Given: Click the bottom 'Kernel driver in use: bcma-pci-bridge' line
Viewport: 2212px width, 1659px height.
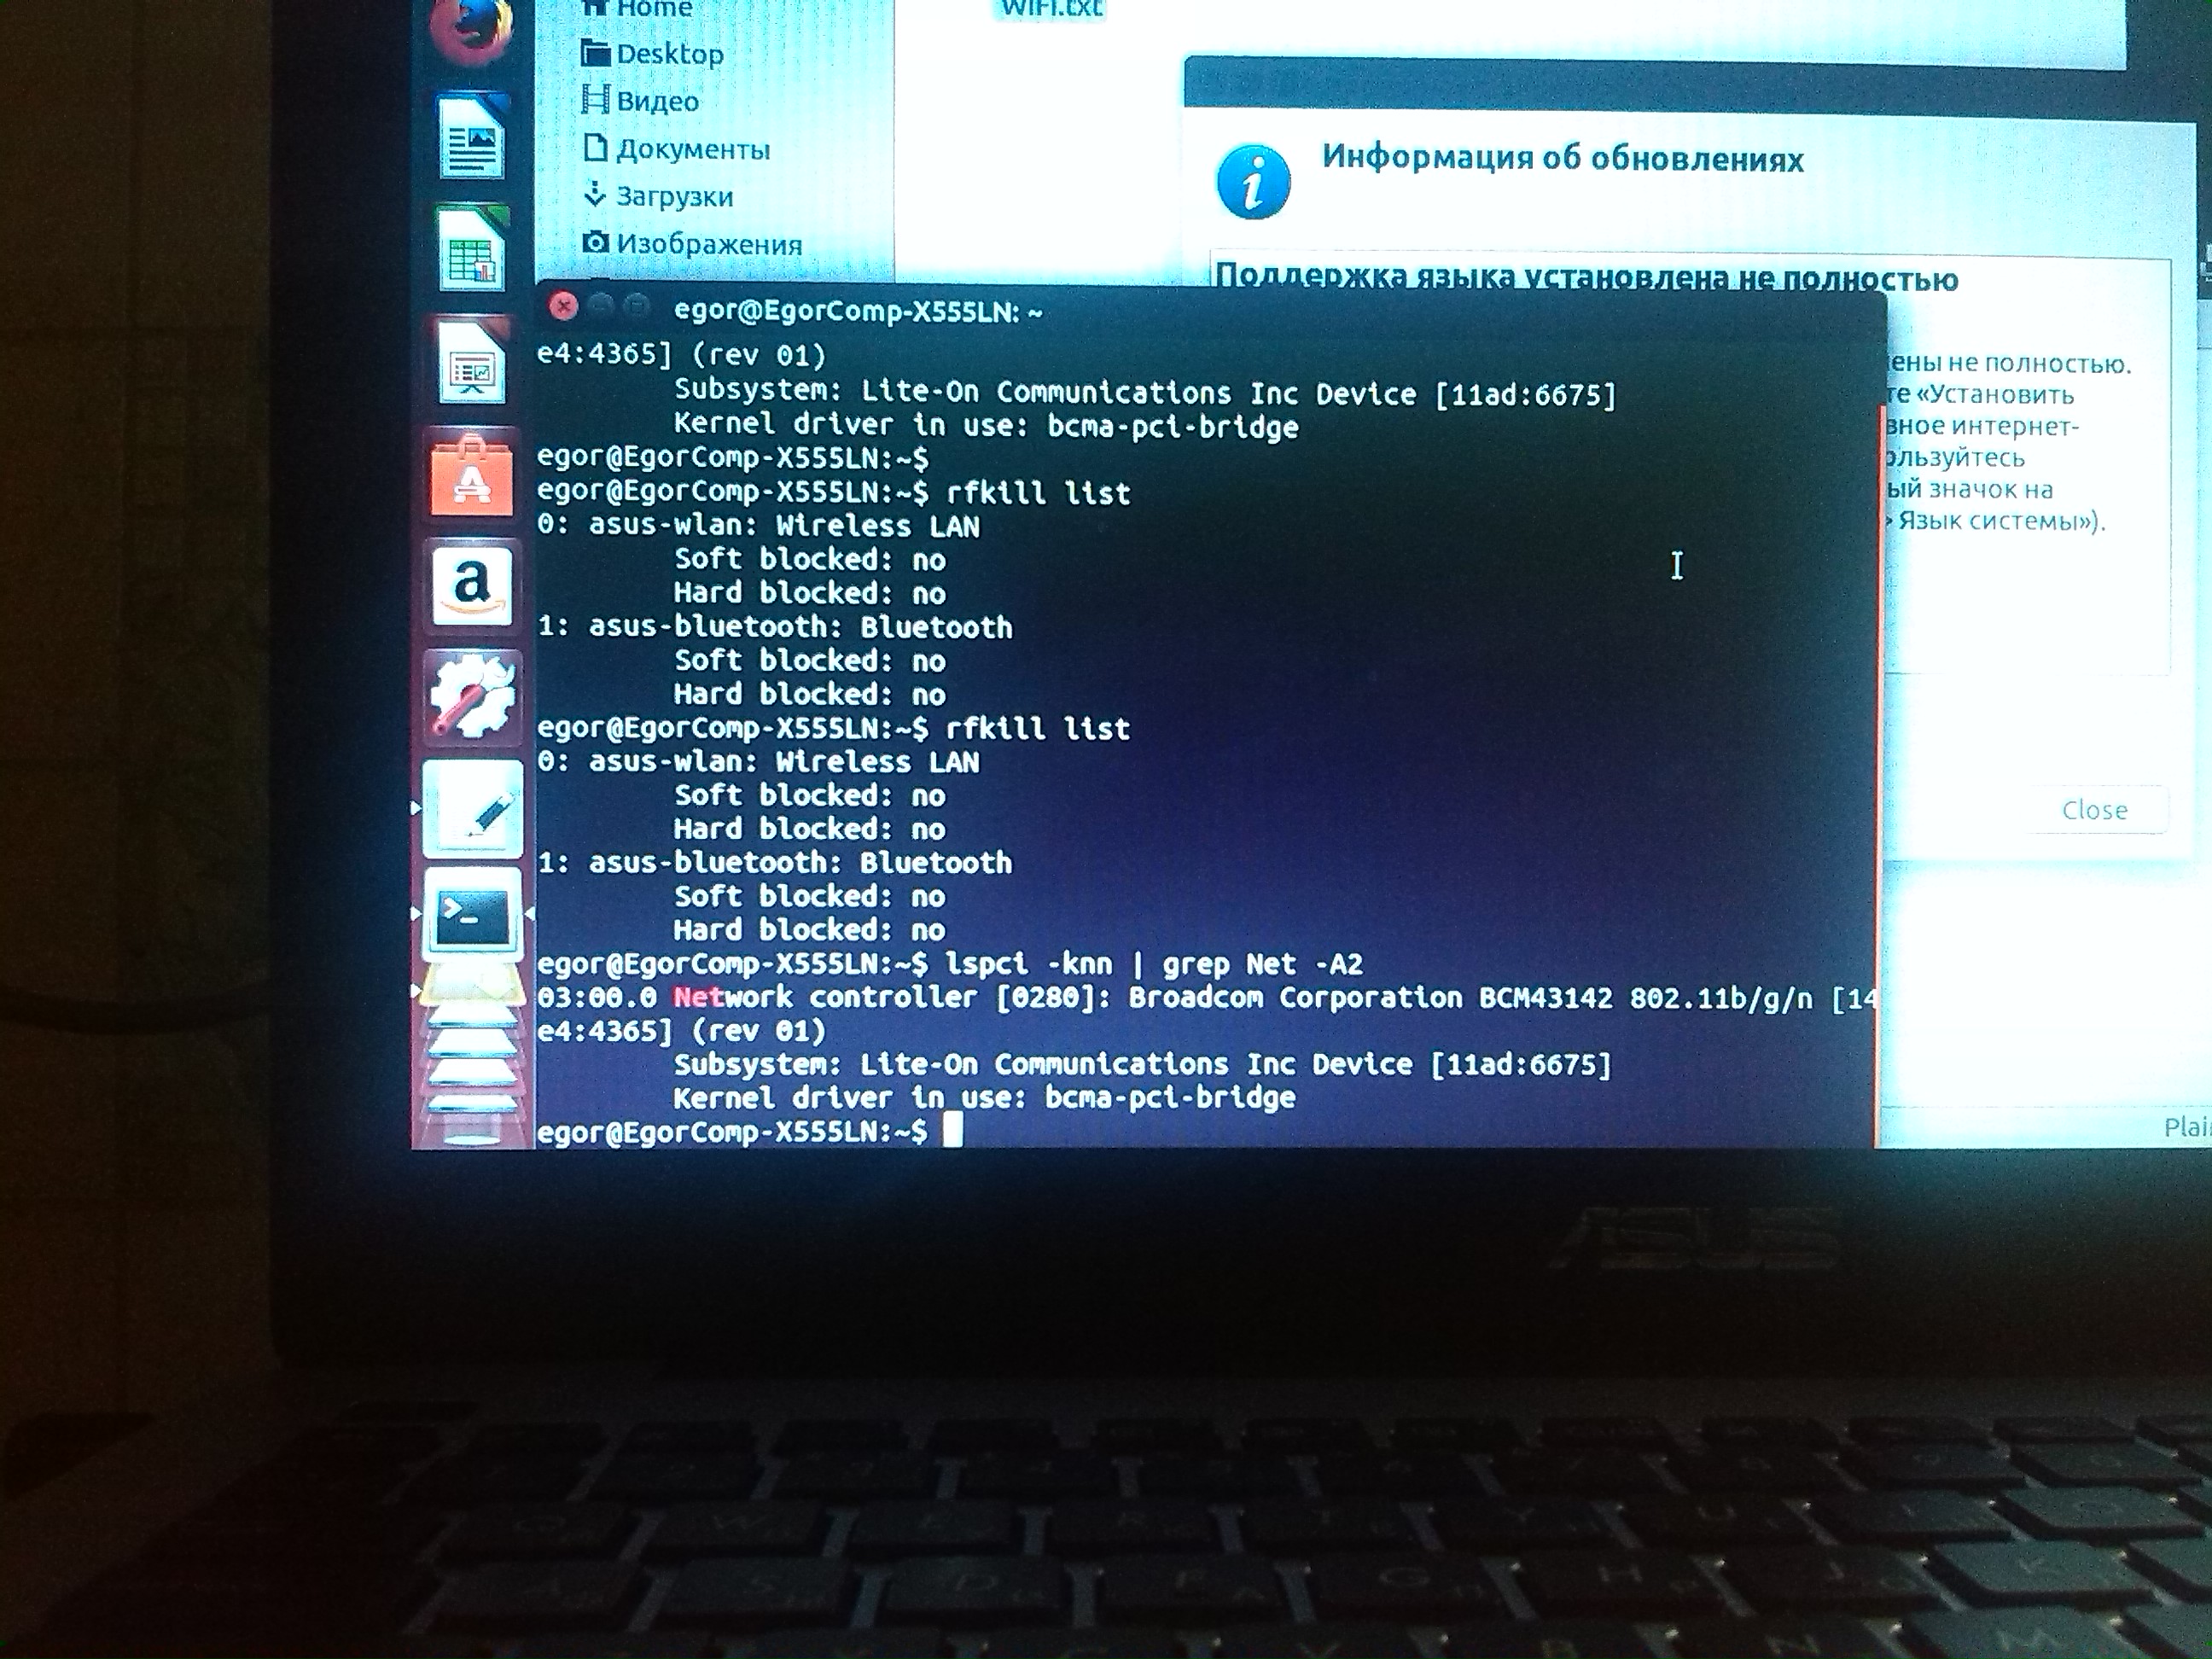Looking at the screenshot, I should [984, 1098].
